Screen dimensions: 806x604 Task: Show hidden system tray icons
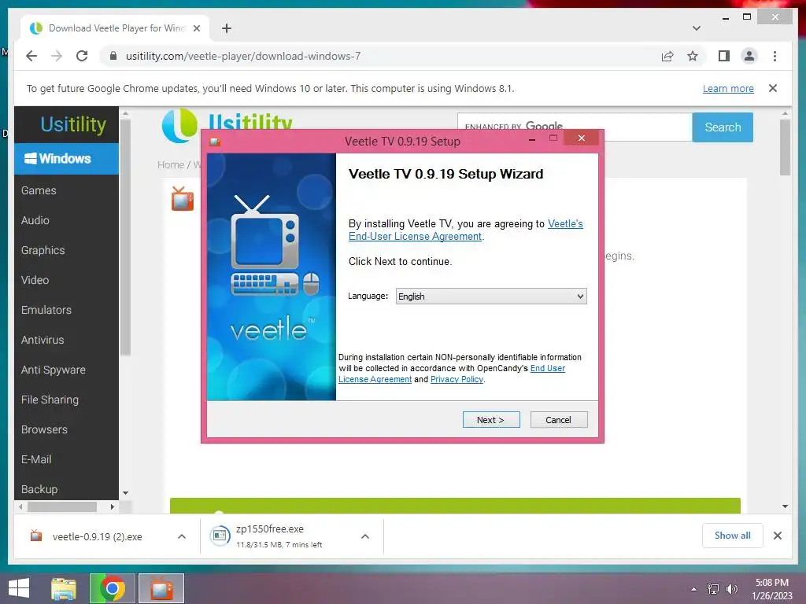[x=694, y=589]
